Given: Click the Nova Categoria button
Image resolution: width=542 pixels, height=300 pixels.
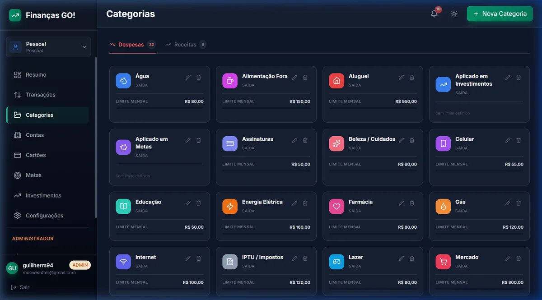Looking at the screenshot, I should (x=500, y=14).
